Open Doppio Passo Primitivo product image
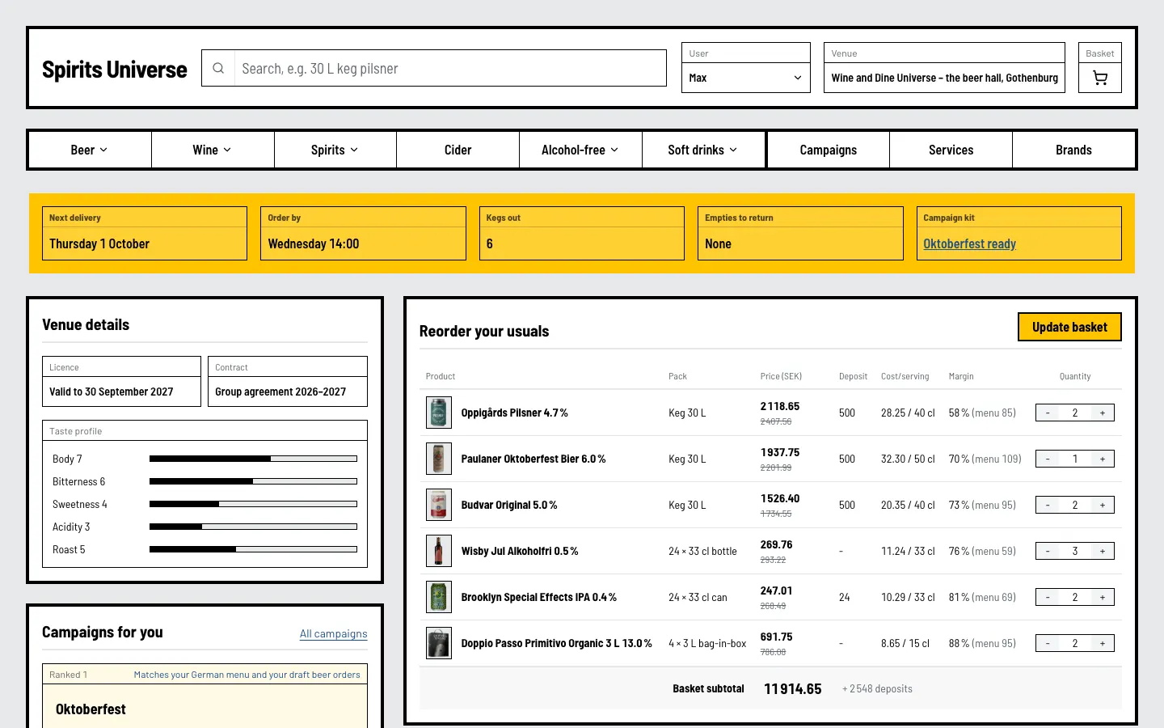1164x728 pixels. [439, 643]
